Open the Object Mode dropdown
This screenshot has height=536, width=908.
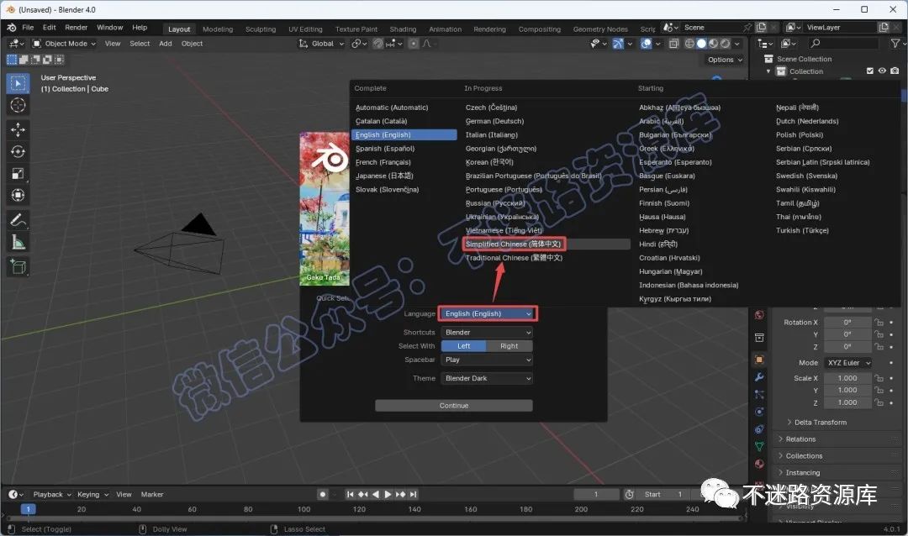click(x=65, y=44)
